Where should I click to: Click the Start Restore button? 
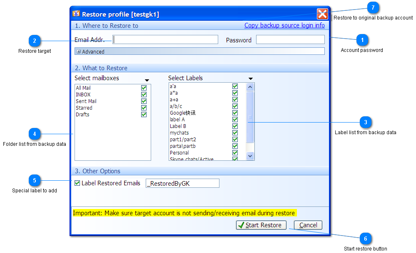point(261,225)
